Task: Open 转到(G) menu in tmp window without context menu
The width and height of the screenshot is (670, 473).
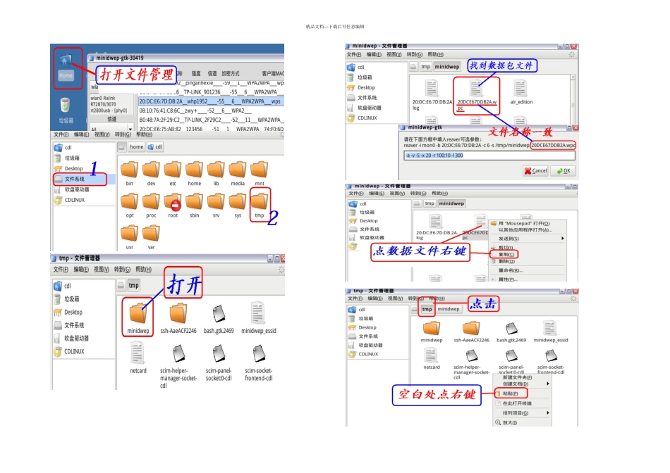Action: 122,270
